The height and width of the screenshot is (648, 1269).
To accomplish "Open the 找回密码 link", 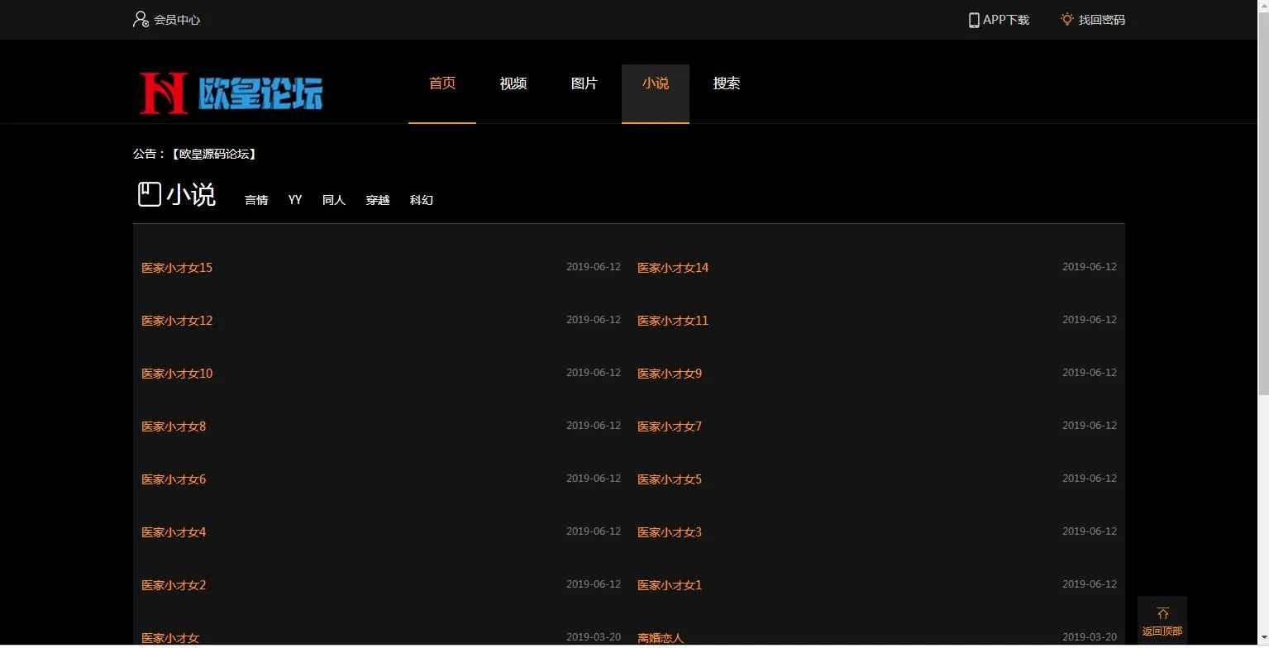I will click(x=1102, y=20).
